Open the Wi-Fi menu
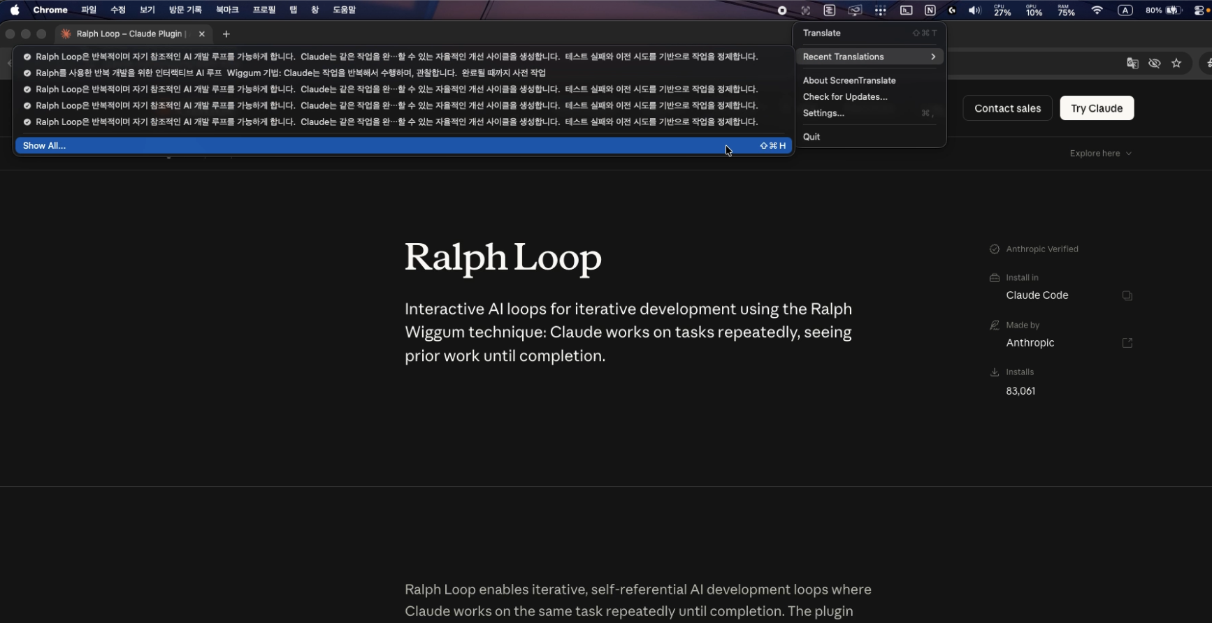This screenshot has width=1212, height=623. click(x=1097, y=10)
